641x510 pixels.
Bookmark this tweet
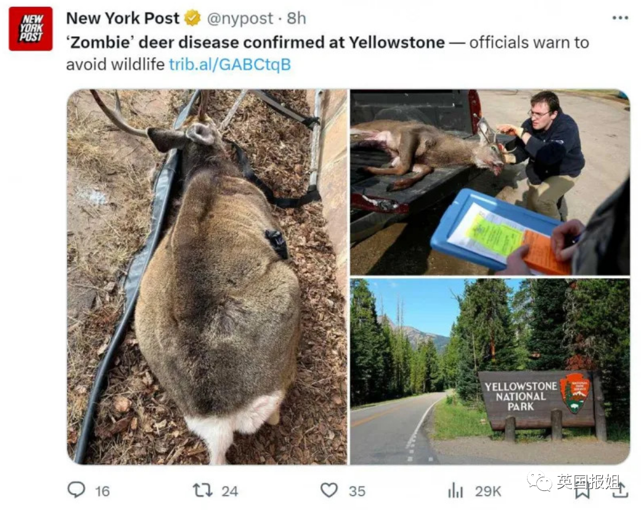pyautogui.click(x=582, y=491)
